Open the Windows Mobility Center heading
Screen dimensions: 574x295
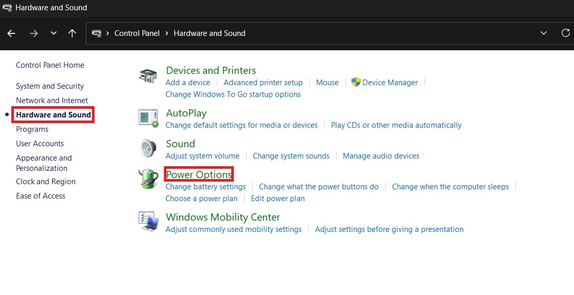point(223,217)
